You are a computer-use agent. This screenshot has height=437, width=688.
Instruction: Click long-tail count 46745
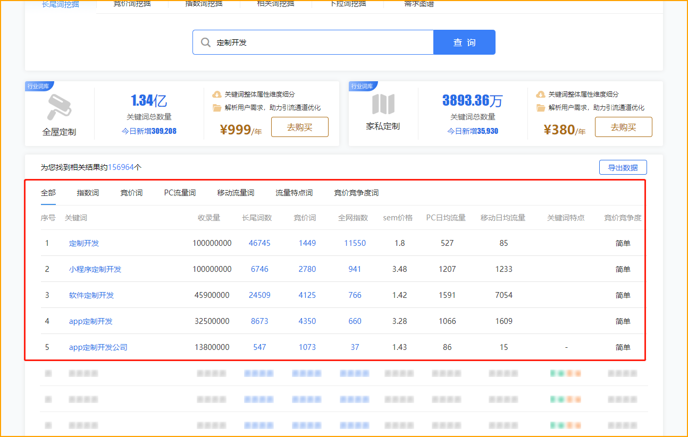coord(259,243)
